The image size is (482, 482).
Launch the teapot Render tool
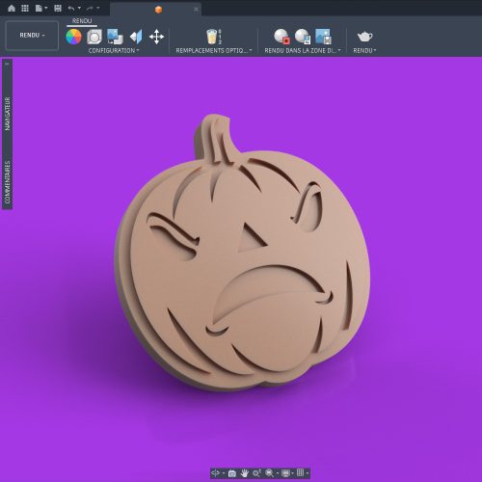pos(364,37)
